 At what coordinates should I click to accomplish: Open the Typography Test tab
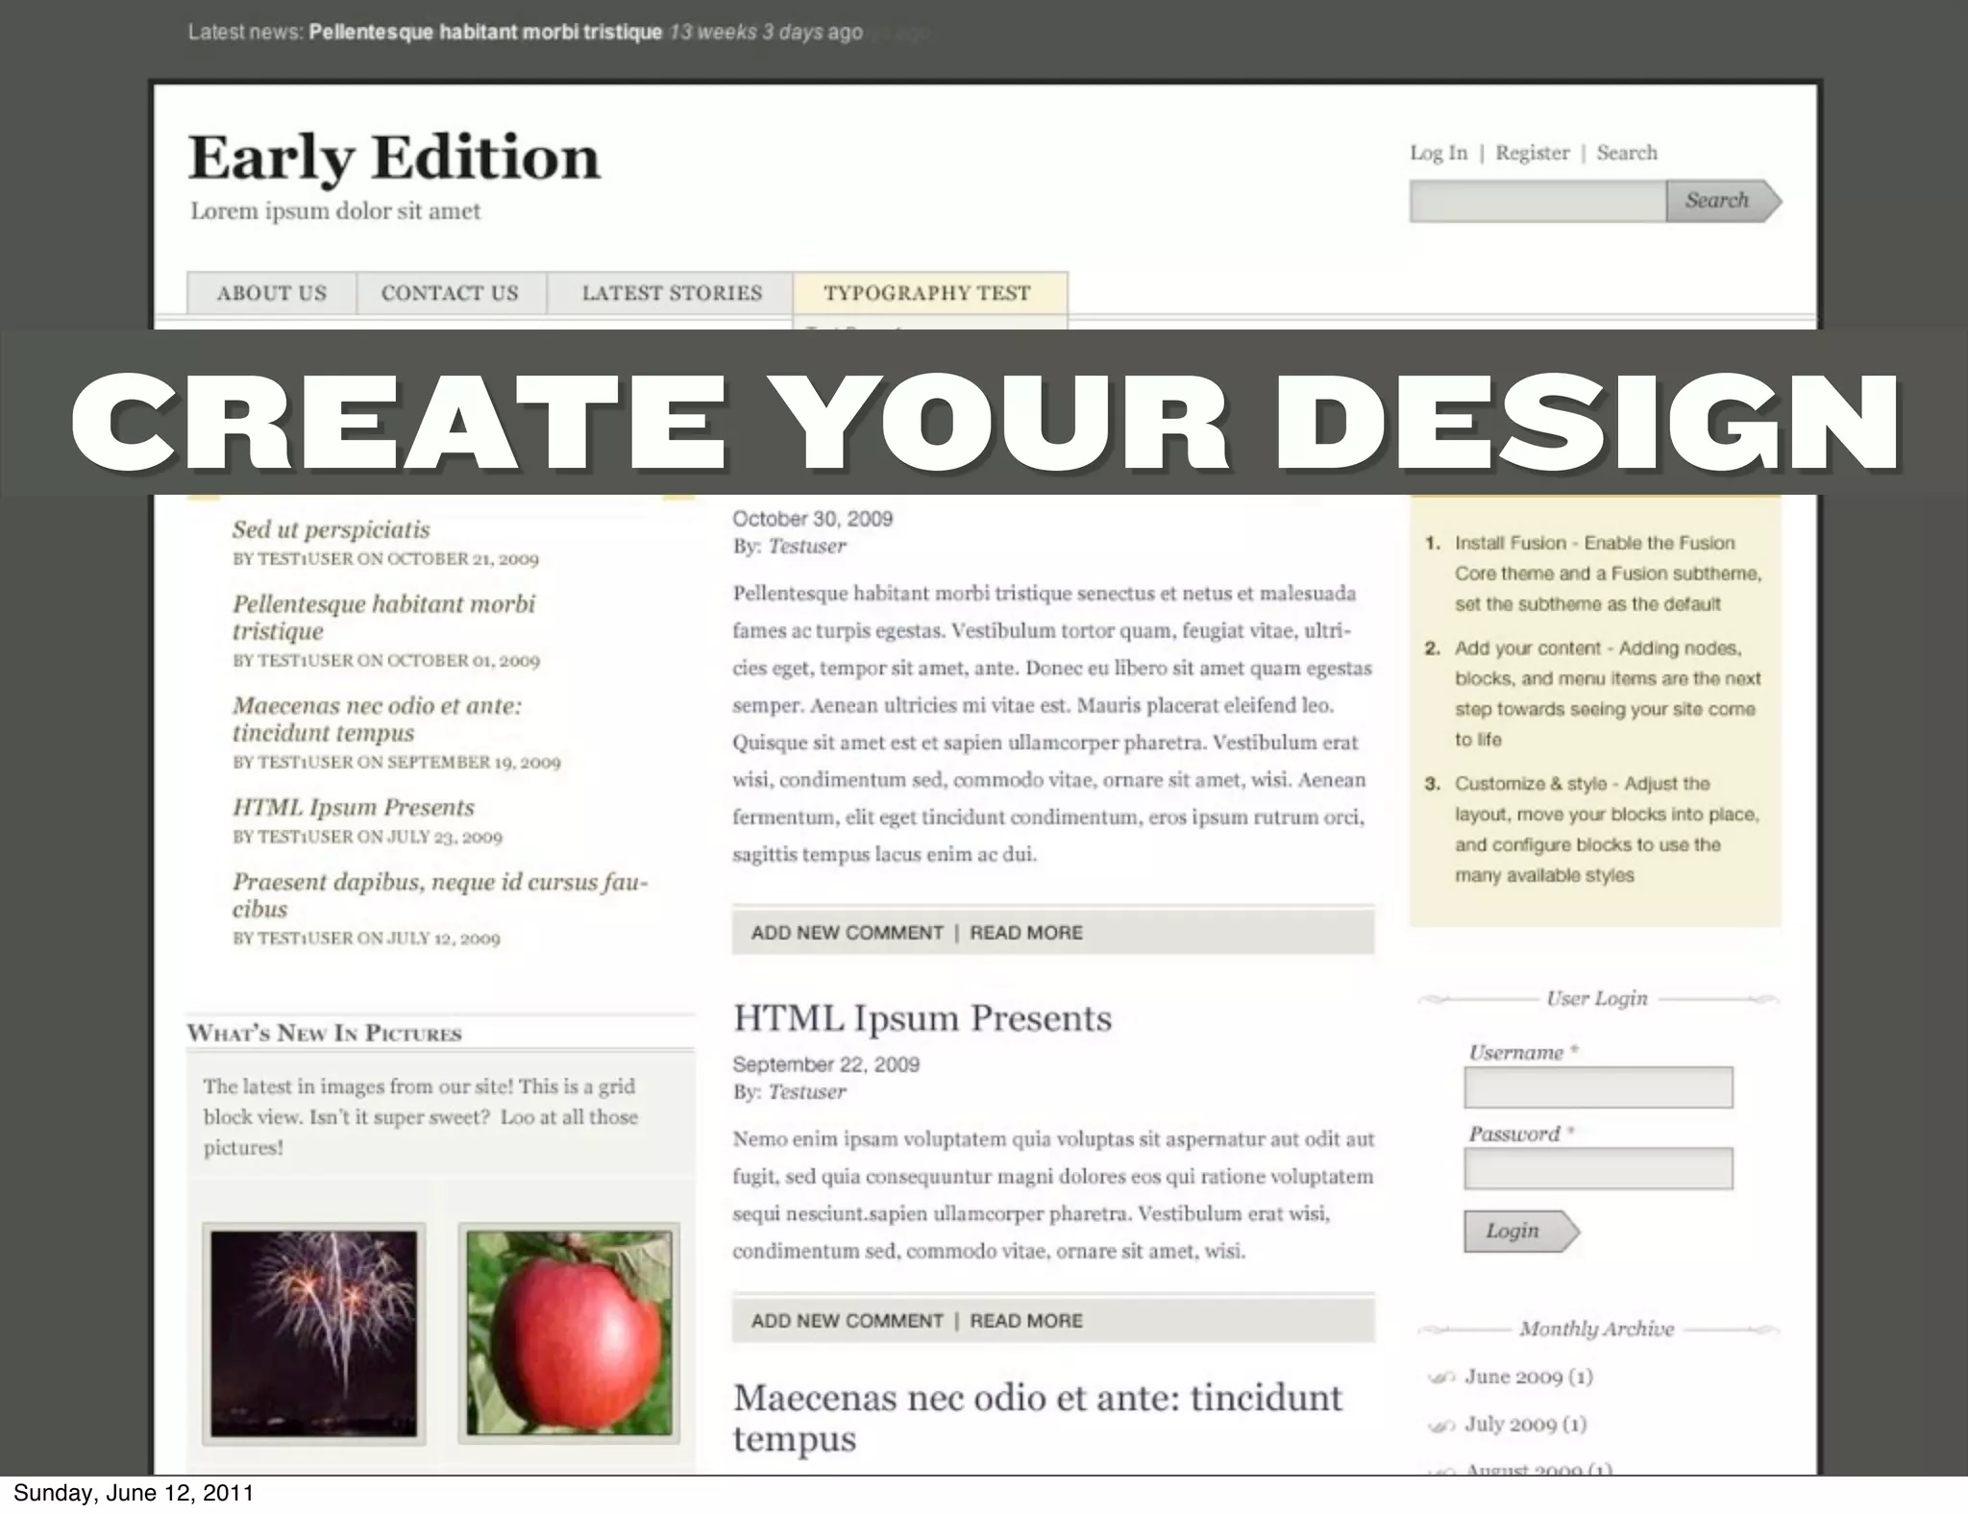coord(926,293)
